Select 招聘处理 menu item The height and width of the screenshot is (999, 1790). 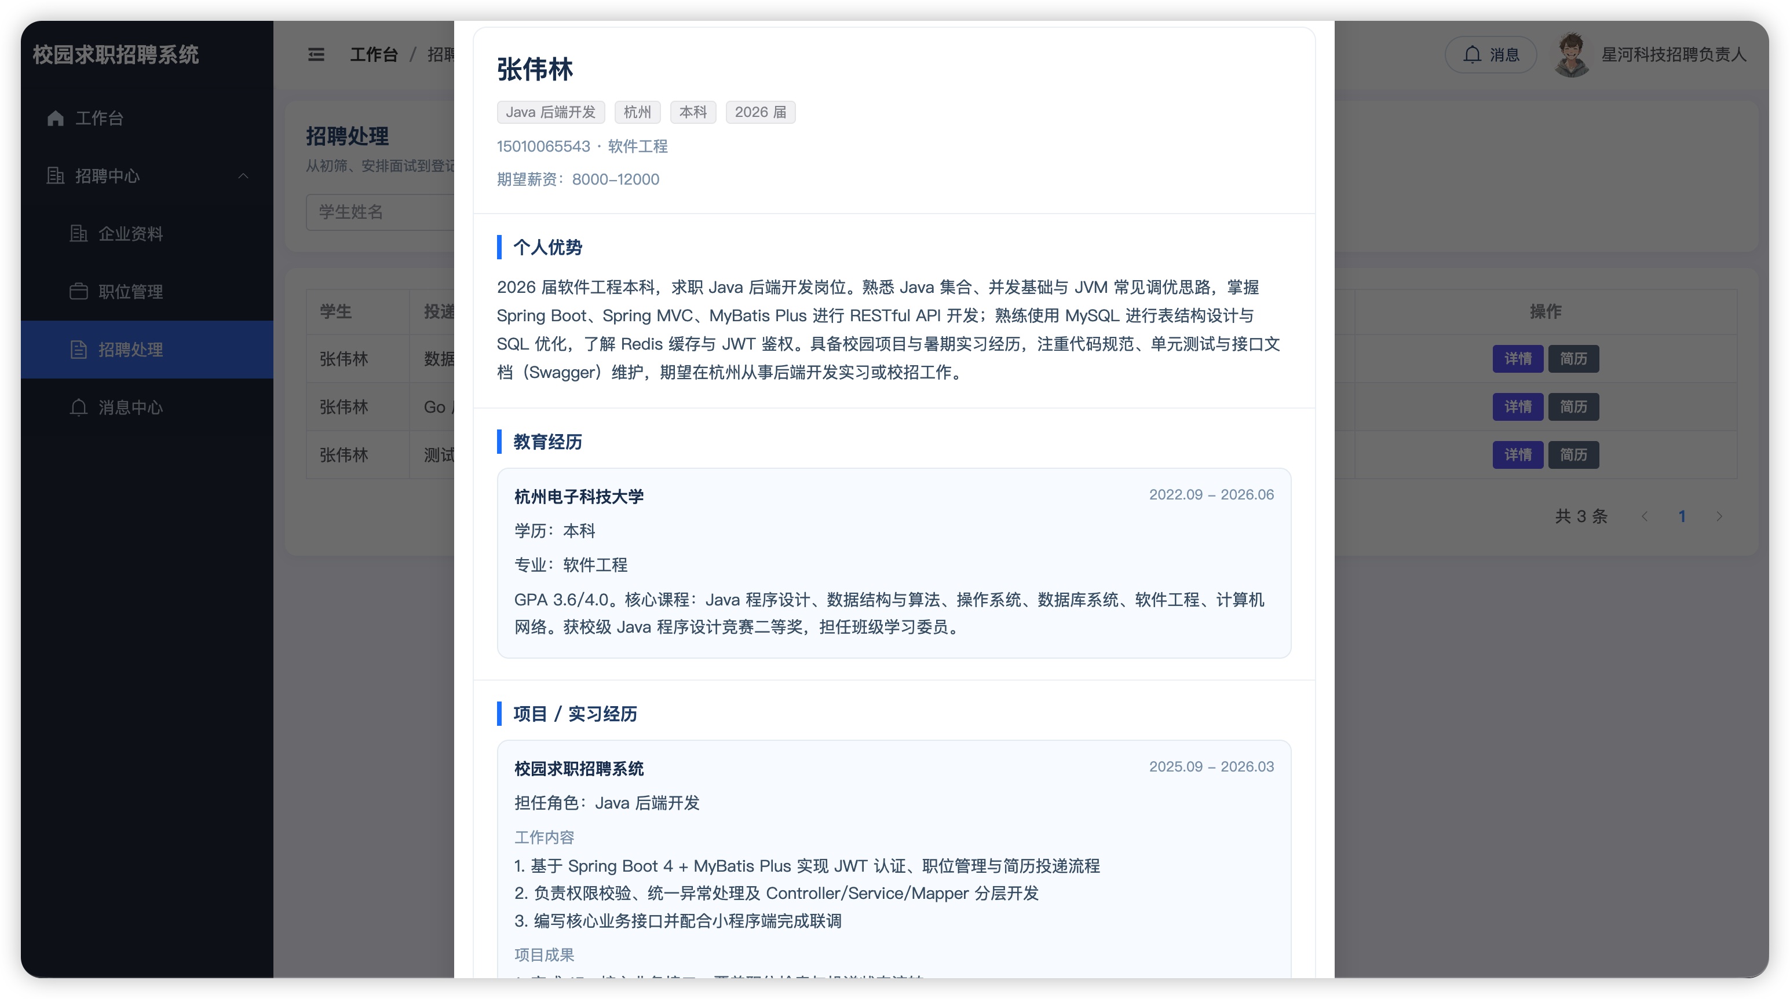pos(147,350)
